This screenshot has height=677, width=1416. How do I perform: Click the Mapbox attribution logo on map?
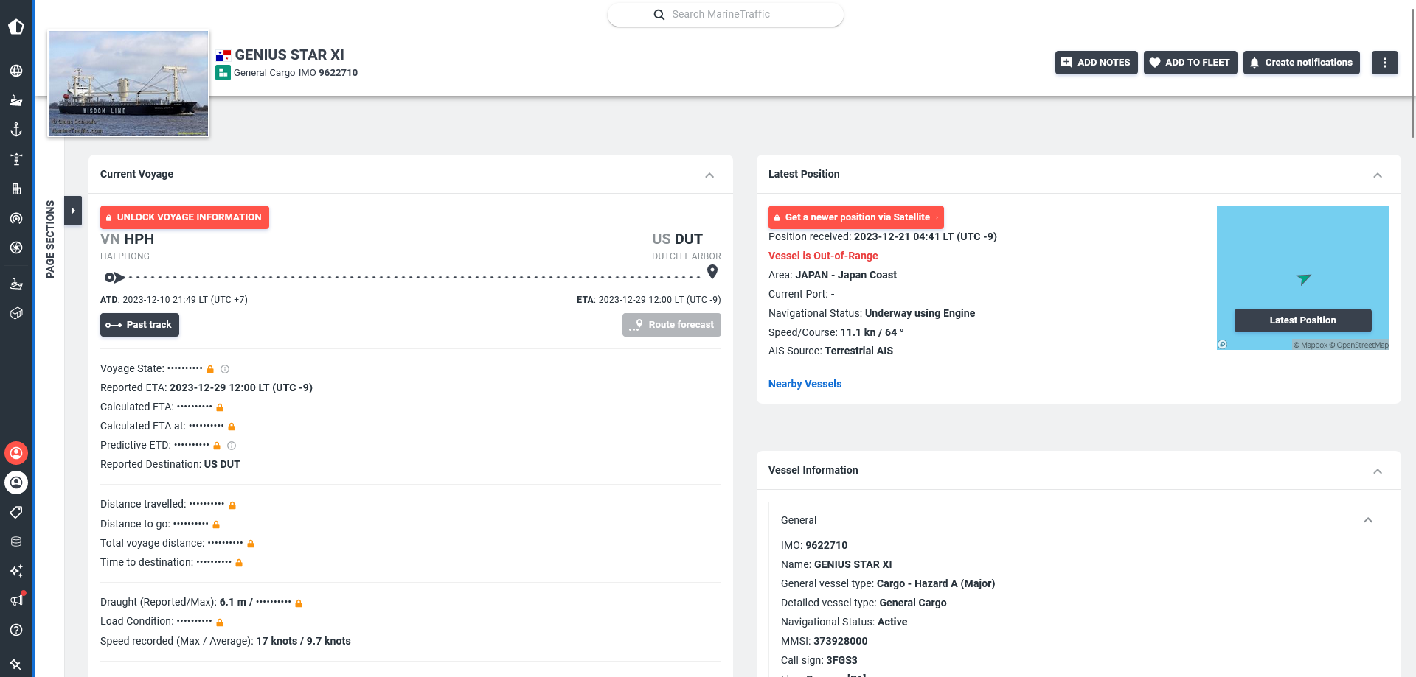1222,344
